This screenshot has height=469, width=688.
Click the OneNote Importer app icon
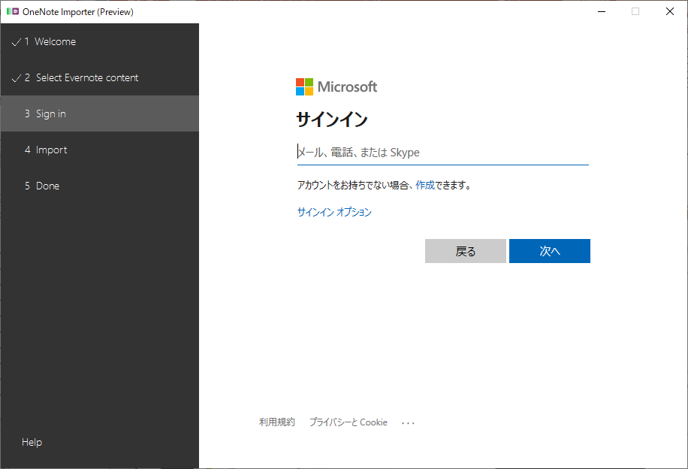[x=13, y=11]
